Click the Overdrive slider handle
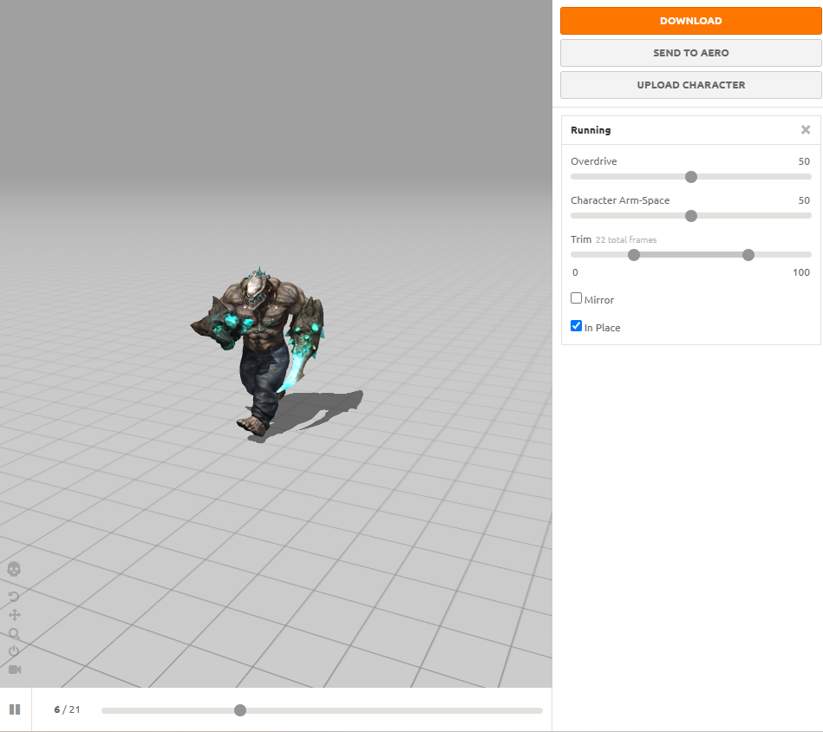The image size is (823, 732). tap(691, 177)
